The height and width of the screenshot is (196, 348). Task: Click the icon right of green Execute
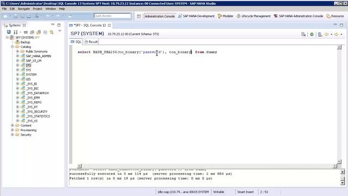click(320, 34)
